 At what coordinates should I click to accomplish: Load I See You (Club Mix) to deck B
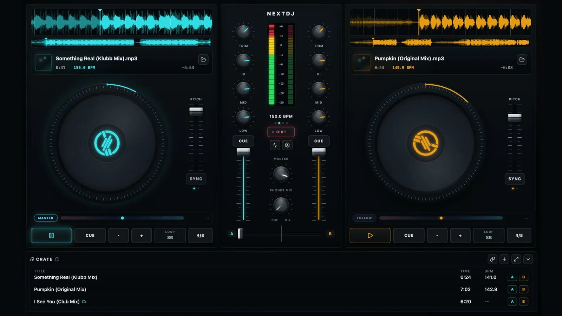(x=523, y=302)
